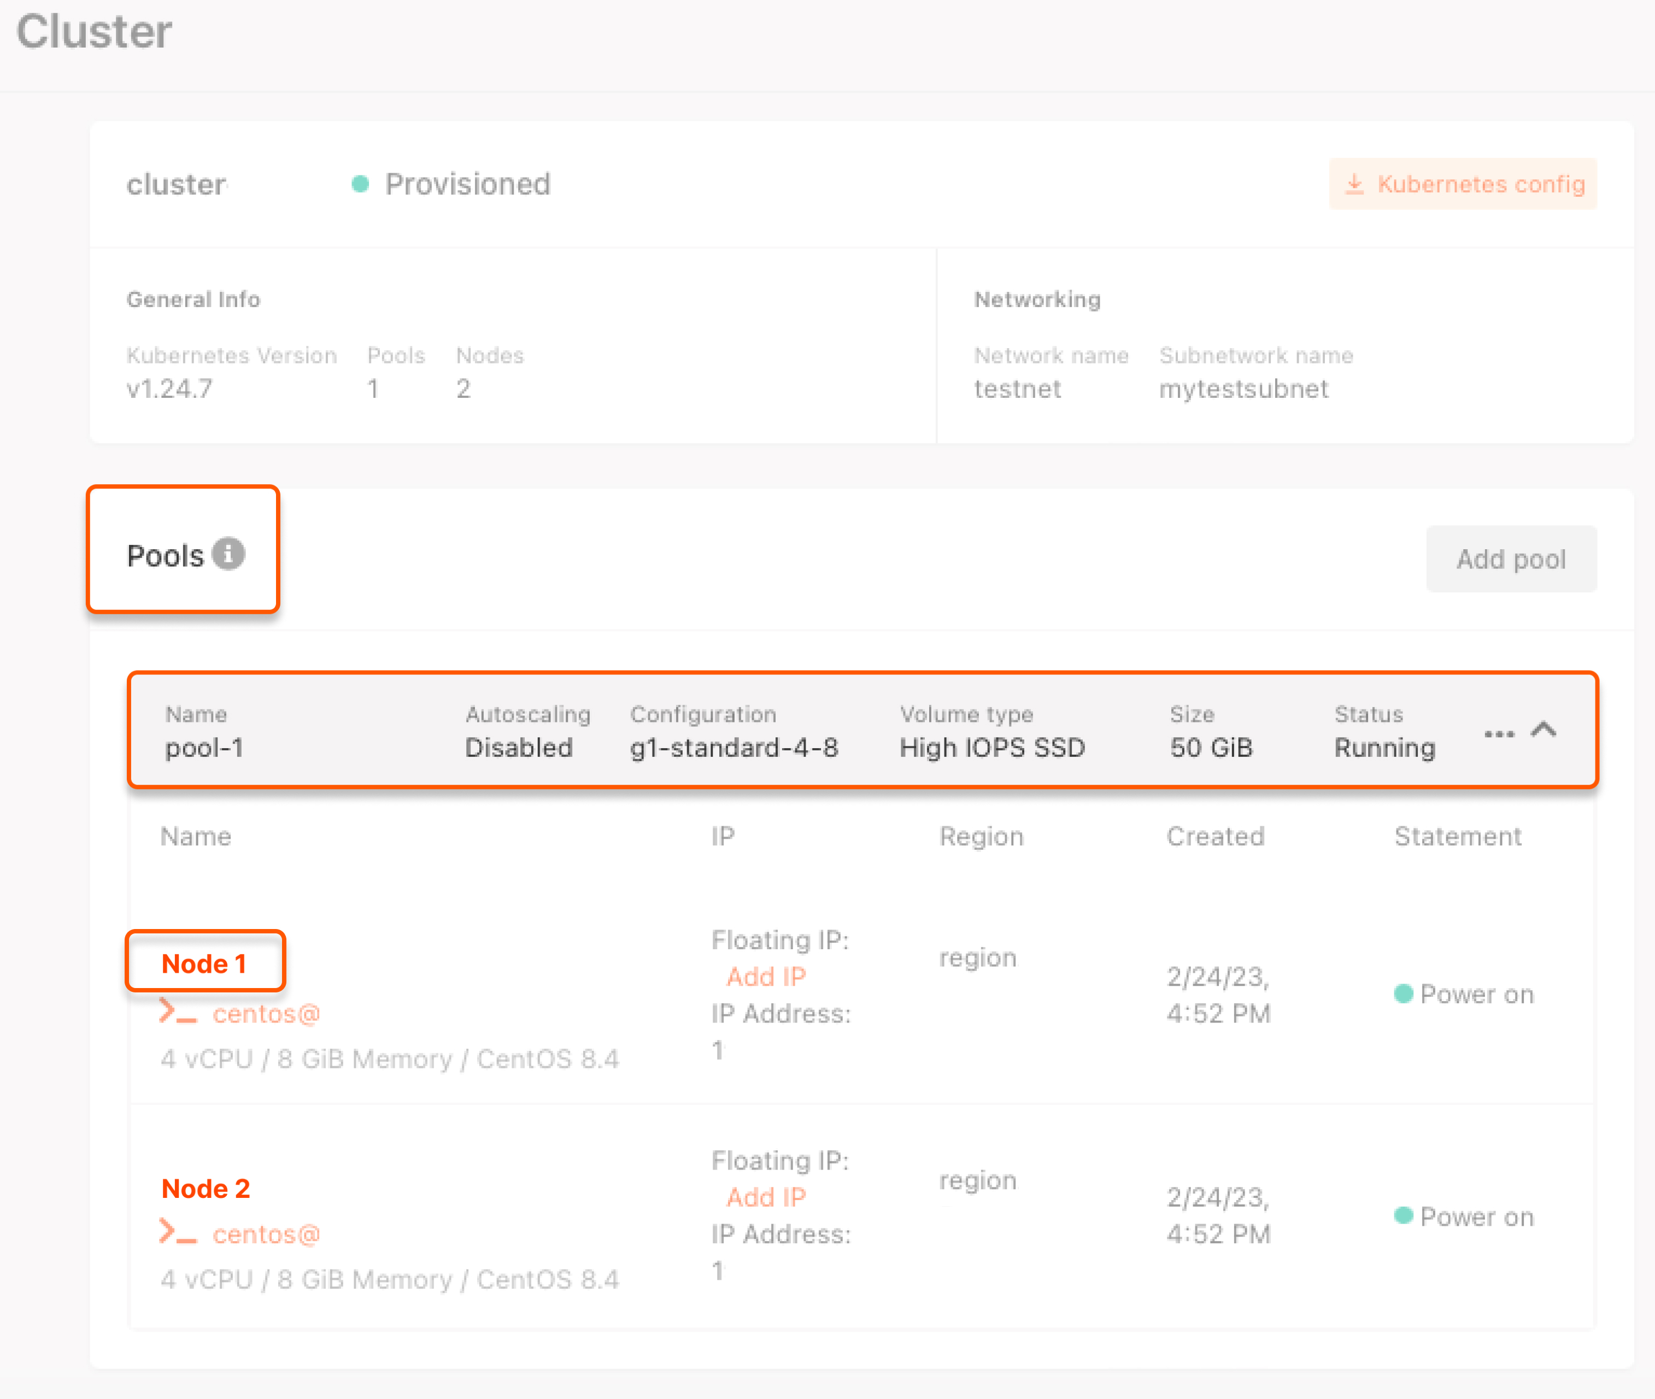Screen dimensions: 1655x1399
Task: Add a floating IP for Node 1
Action: pos(766,976)
